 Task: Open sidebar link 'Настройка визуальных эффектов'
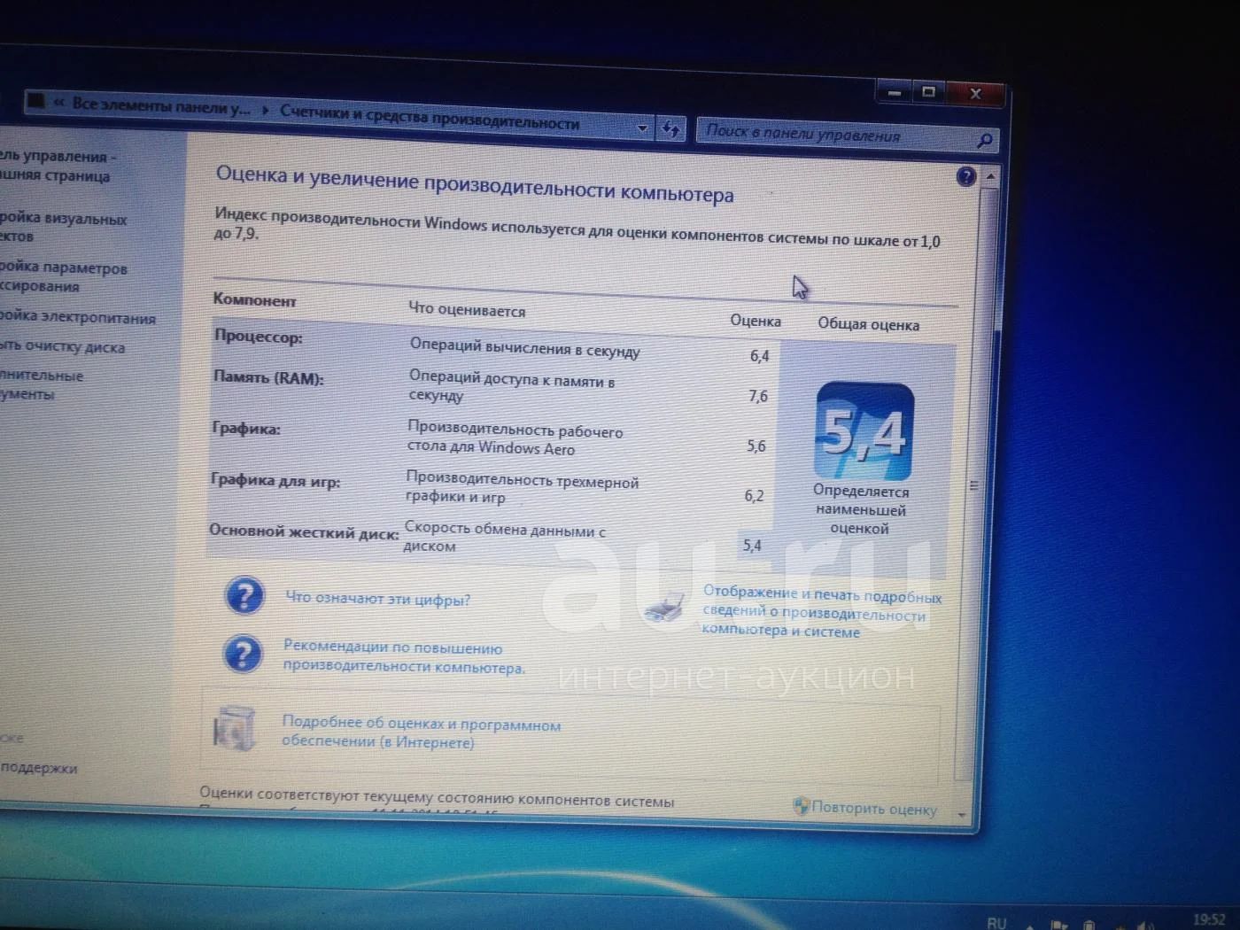pyautogui.click(x=62, y=227)
